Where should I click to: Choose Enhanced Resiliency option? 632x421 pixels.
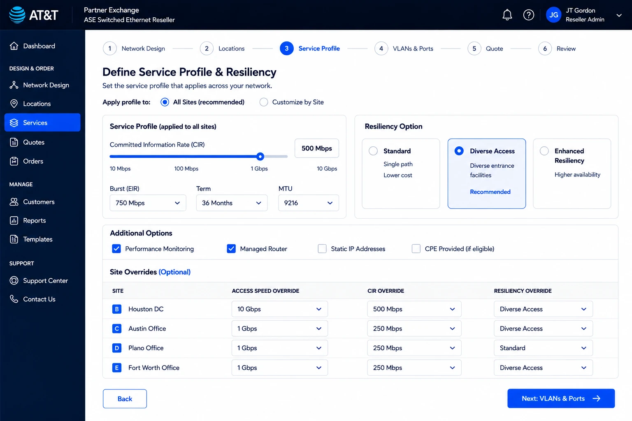click(572, 173)
